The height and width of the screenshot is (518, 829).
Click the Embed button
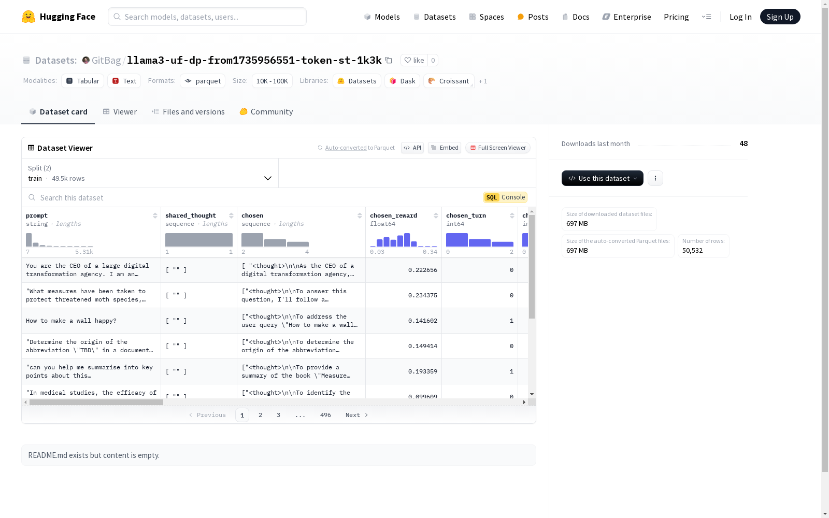pyautogui.click(x=445, y=148)
